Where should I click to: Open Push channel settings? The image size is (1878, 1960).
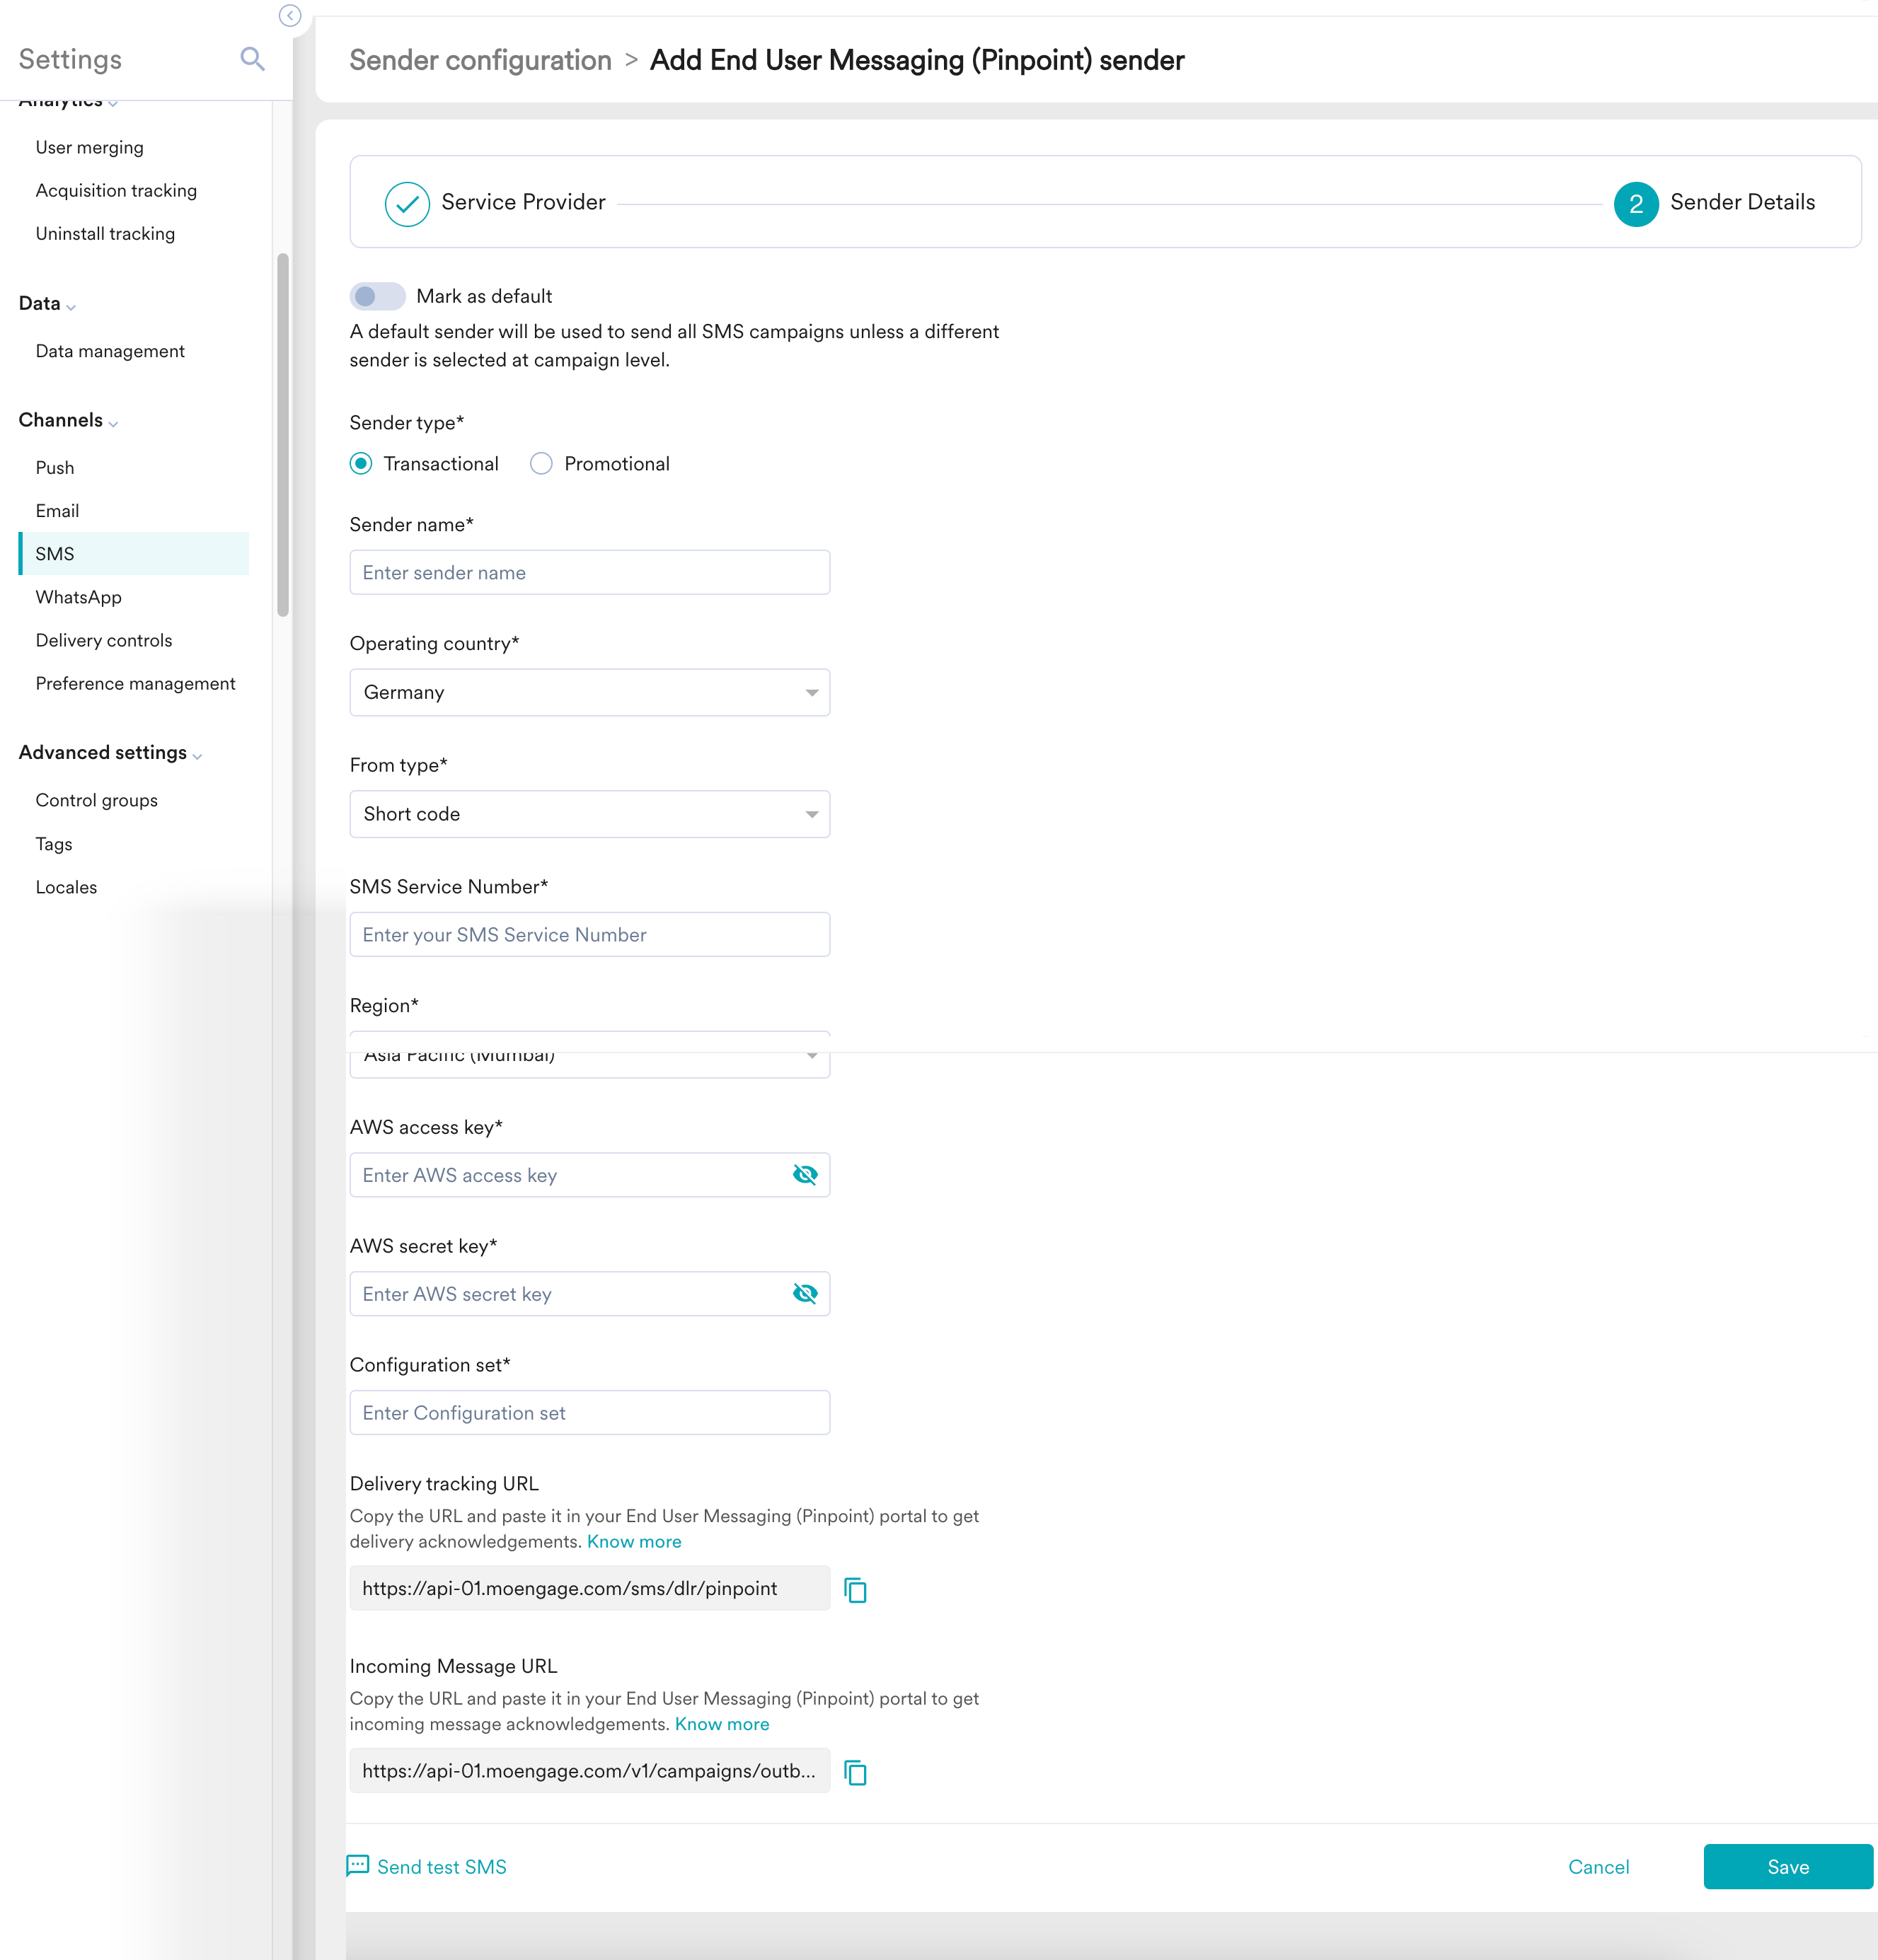coord(55,467)
